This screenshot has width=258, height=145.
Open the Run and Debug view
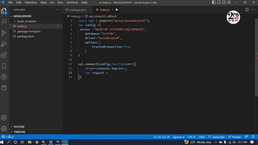point(4,44)
